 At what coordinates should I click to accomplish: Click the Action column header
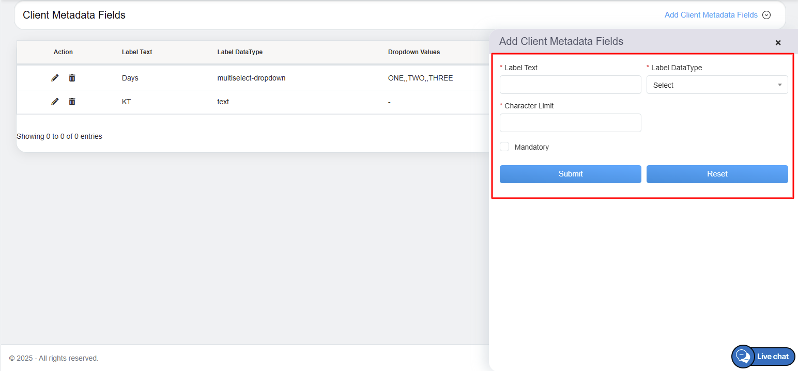63,52
